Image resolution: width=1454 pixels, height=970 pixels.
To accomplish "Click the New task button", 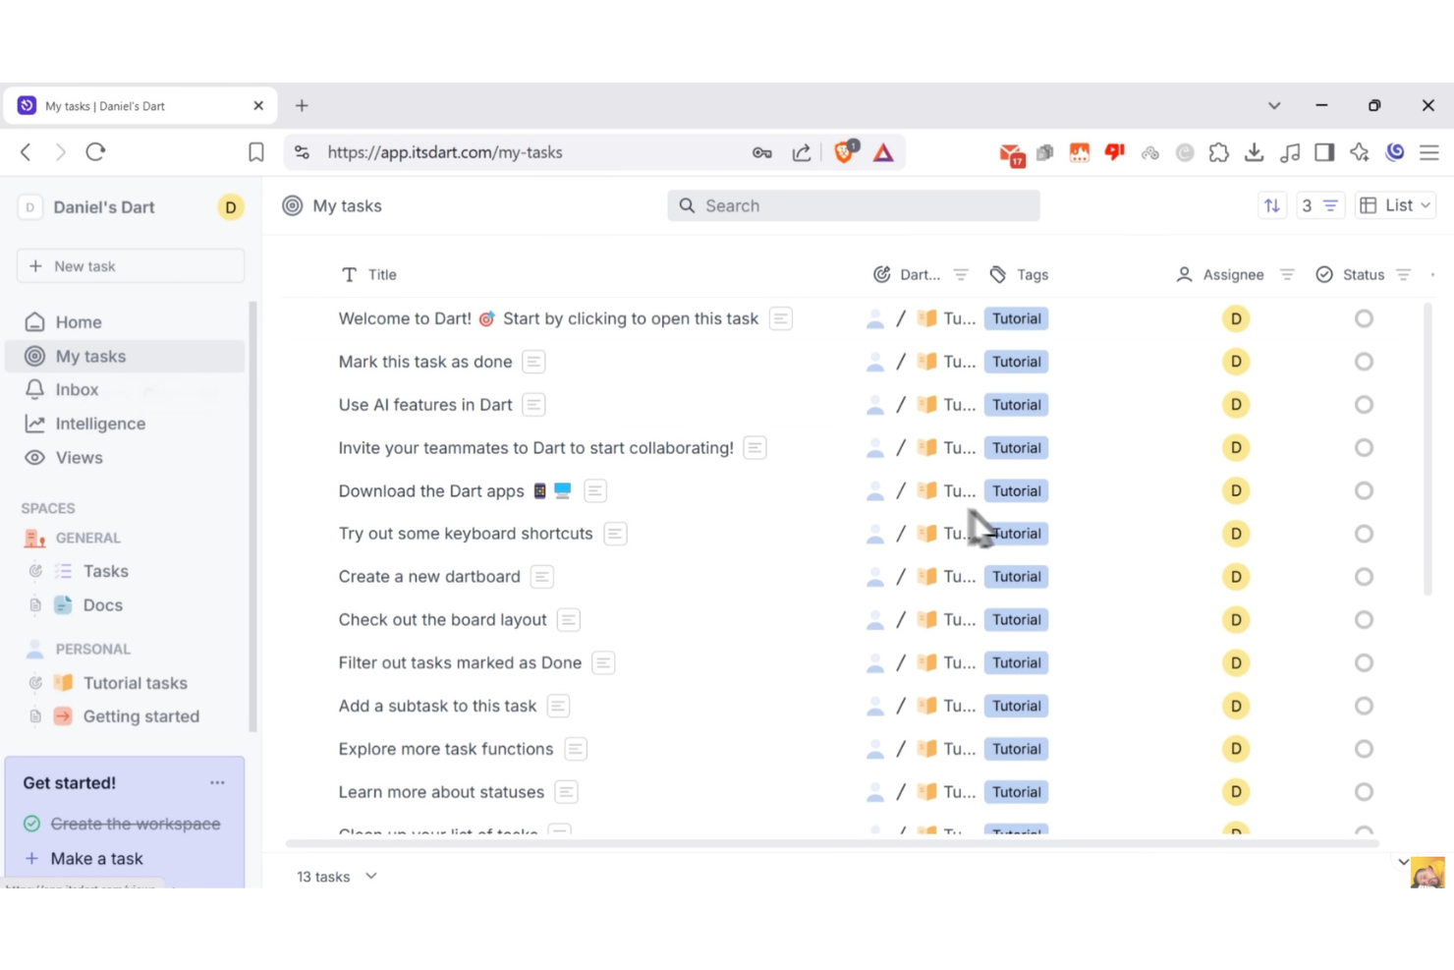I will (131, 266).
